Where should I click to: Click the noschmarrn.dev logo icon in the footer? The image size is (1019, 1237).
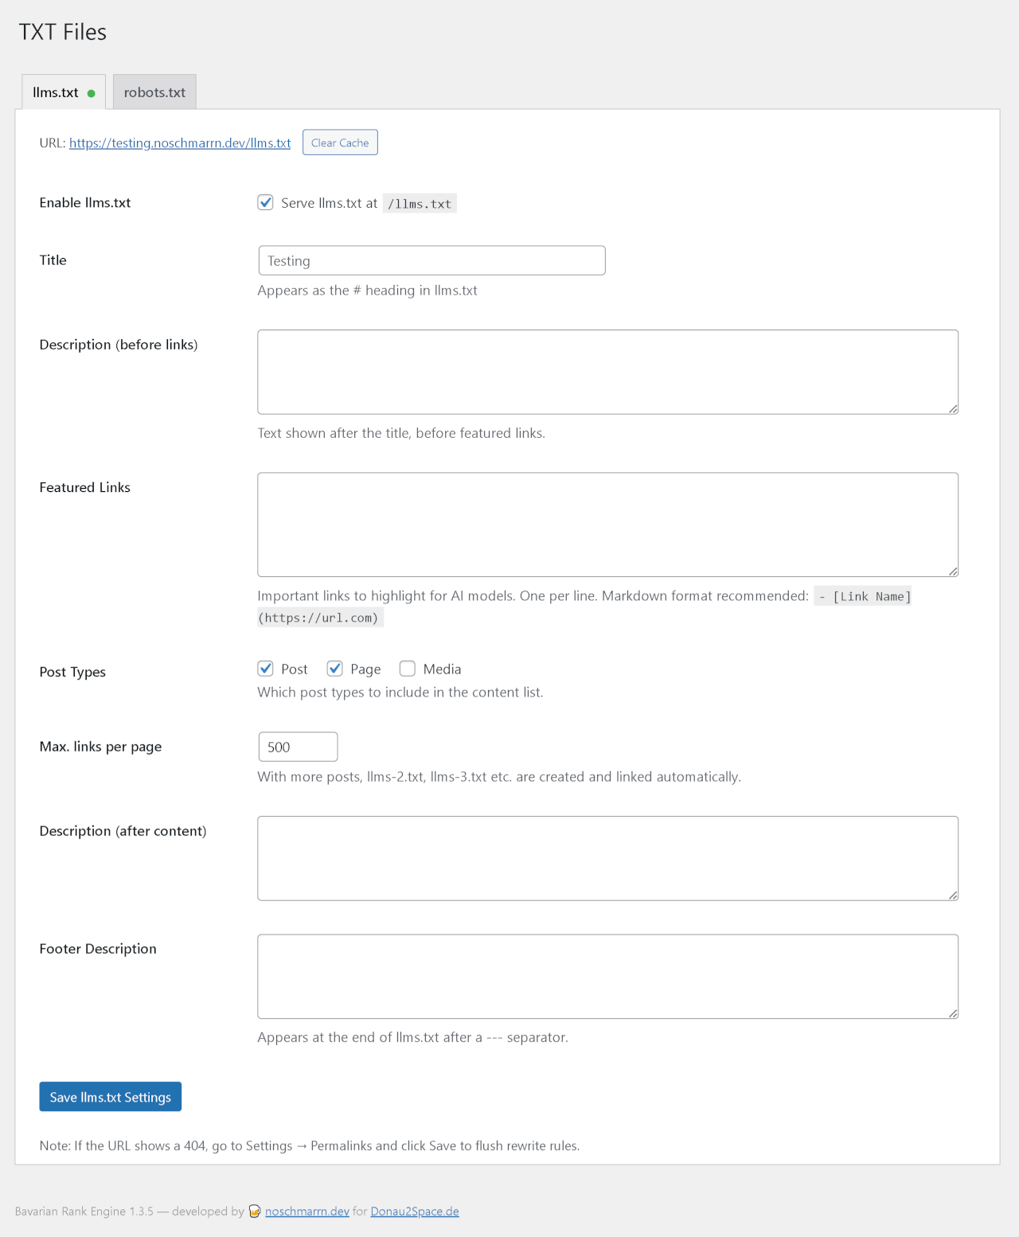coord(253,1211)
